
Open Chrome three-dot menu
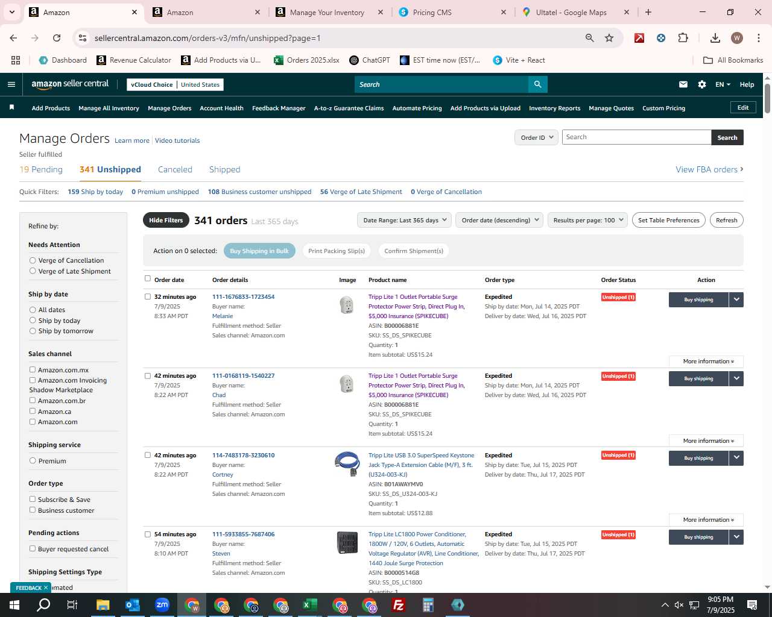coord(758,38)
